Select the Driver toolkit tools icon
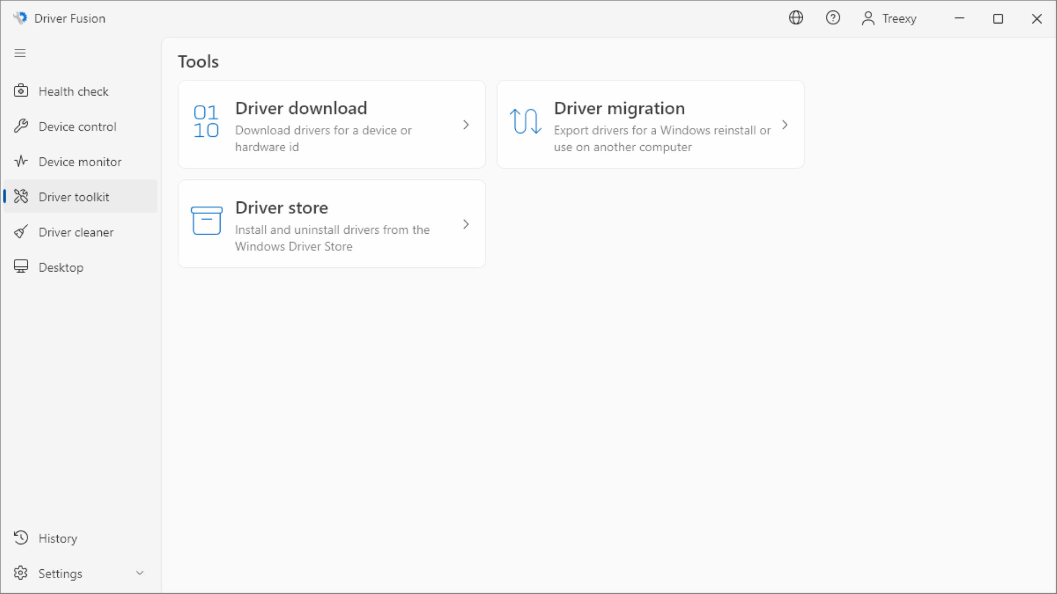The image size is (1057, 594). 20,196
